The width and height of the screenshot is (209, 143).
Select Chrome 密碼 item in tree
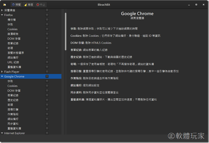click(10, 105)
